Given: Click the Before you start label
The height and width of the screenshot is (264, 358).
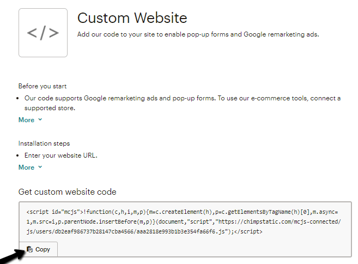Looking at the screenshot, I should (x=43, y=86).
